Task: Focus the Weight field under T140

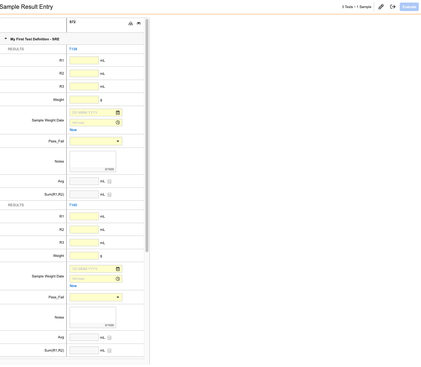Action: [x=84, y=256]
